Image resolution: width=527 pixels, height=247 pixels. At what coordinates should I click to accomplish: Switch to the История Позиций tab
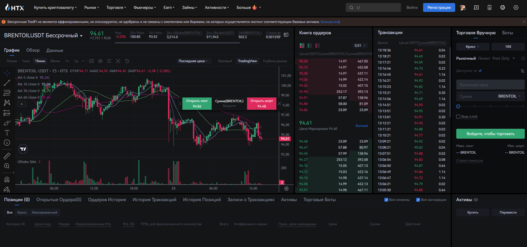coord(202,200)
